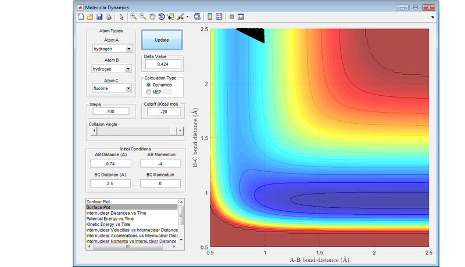Click the Open File folder icon
465x267 pixels.
click(90, 17)
